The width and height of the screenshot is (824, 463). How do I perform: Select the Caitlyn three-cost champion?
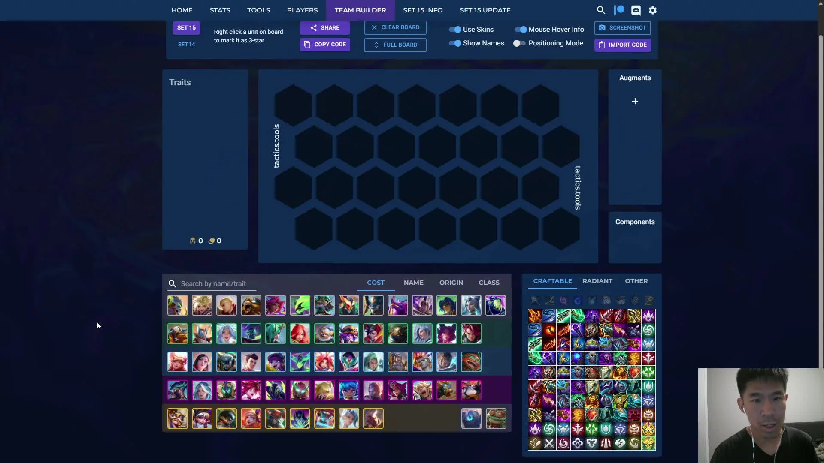pos(202,362)
